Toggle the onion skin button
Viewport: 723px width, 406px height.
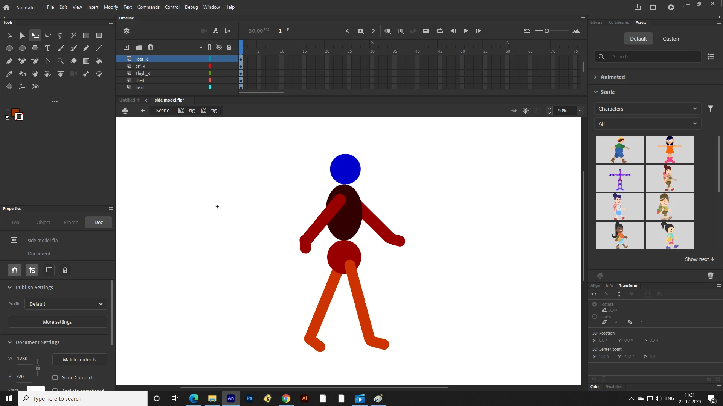coord(387,31)
